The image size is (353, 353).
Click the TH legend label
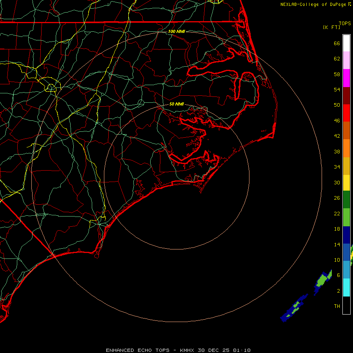pos(337,306)
